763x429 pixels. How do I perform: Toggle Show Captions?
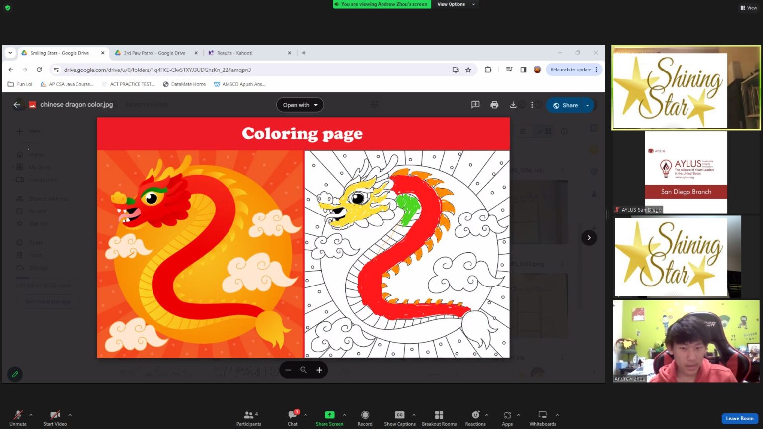coord(399,418)
